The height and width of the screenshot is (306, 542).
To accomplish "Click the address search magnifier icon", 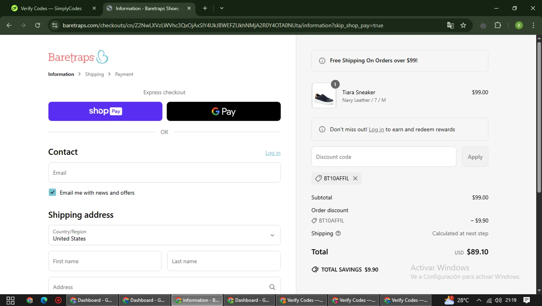I will [x=272, y=287].
